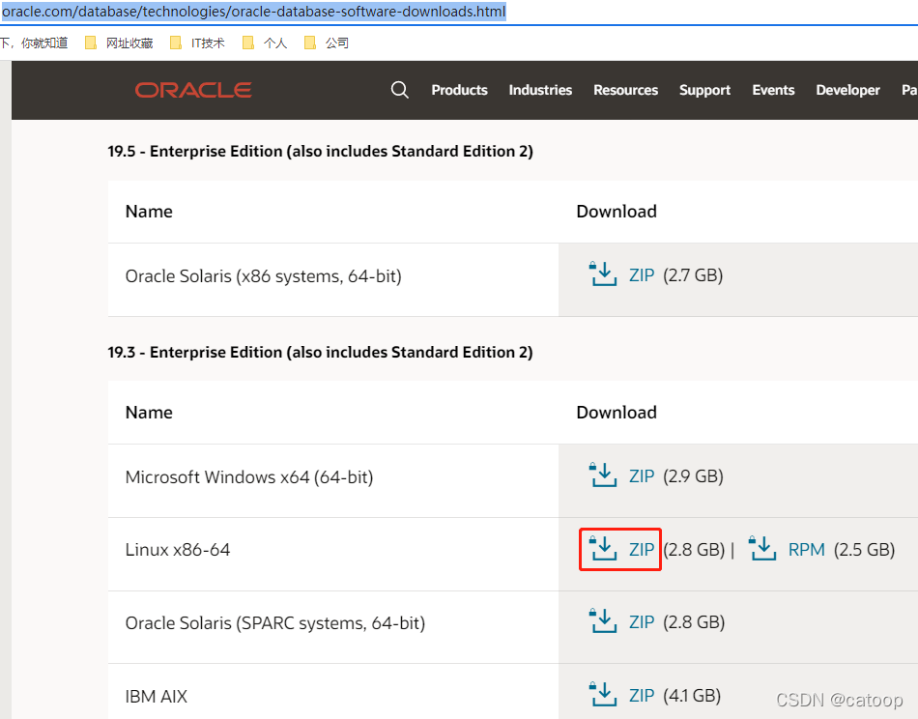Click download icon for Oracle Solaris SPARC ZIP

tap(602, 621)
